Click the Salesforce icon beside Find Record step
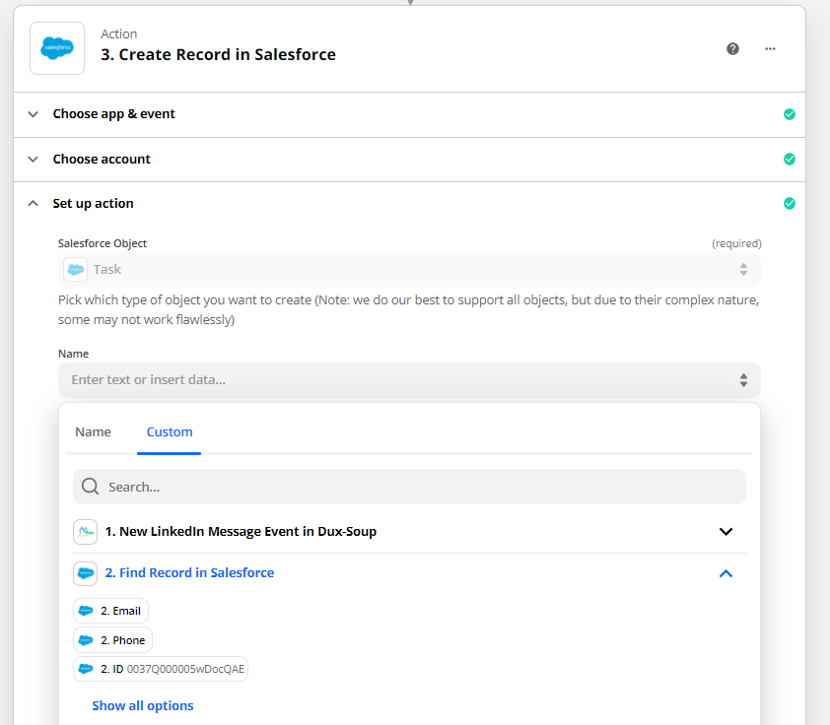This screenshot has height=725, width=830. 85,573
